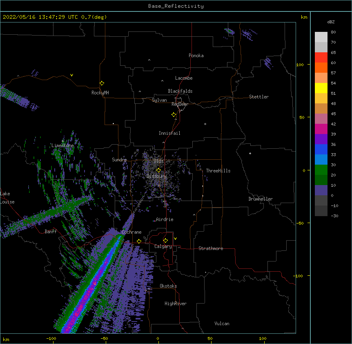
Task: Select the Vulcan label
Action: coord(222,324)
